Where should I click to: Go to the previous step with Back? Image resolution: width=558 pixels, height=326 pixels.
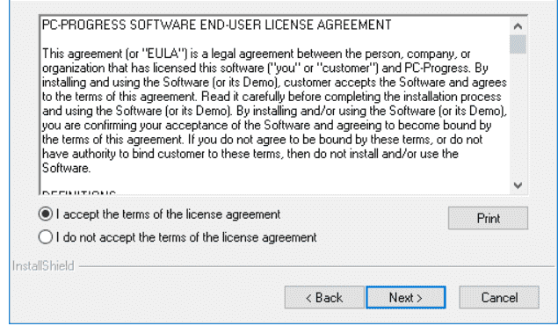tap(324, 297)
